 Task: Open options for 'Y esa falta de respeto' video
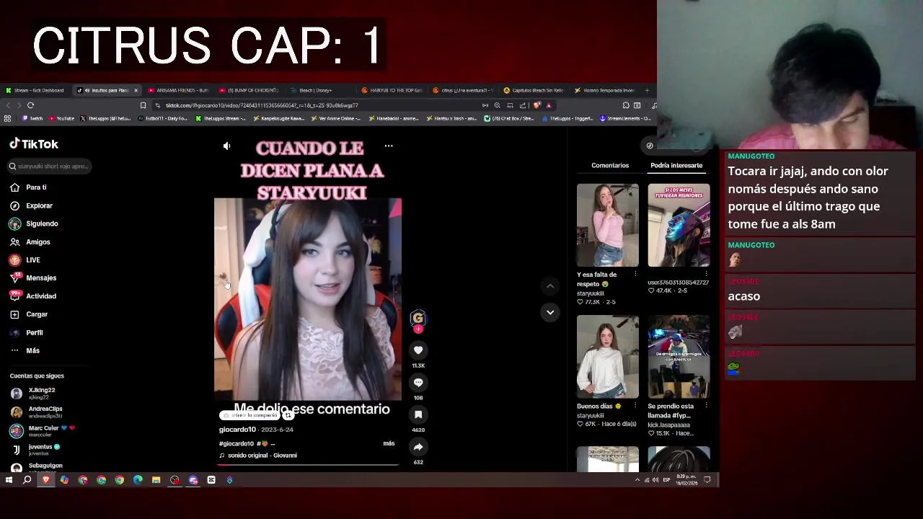(635, 275)
